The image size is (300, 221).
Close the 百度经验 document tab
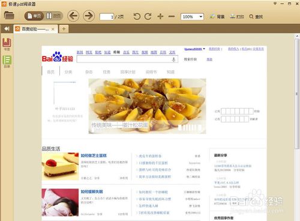(x=53, y=29)
